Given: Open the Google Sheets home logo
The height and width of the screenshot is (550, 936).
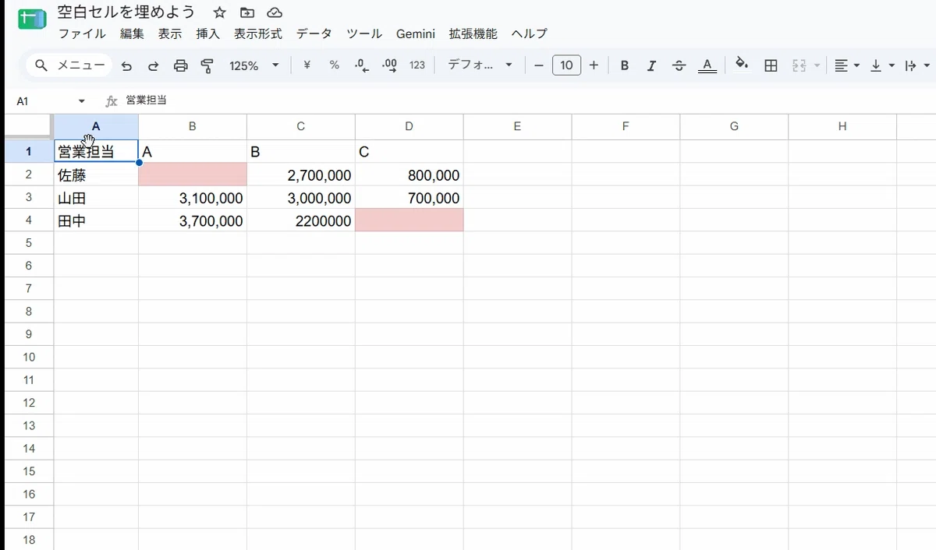Looking at the screenshot, I should 31,20.
